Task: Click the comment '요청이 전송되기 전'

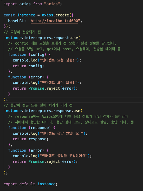Action: [x=22, y=32]
